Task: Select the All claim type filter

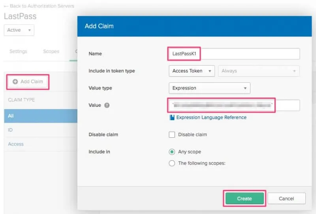Action: [x=41, y=116]
